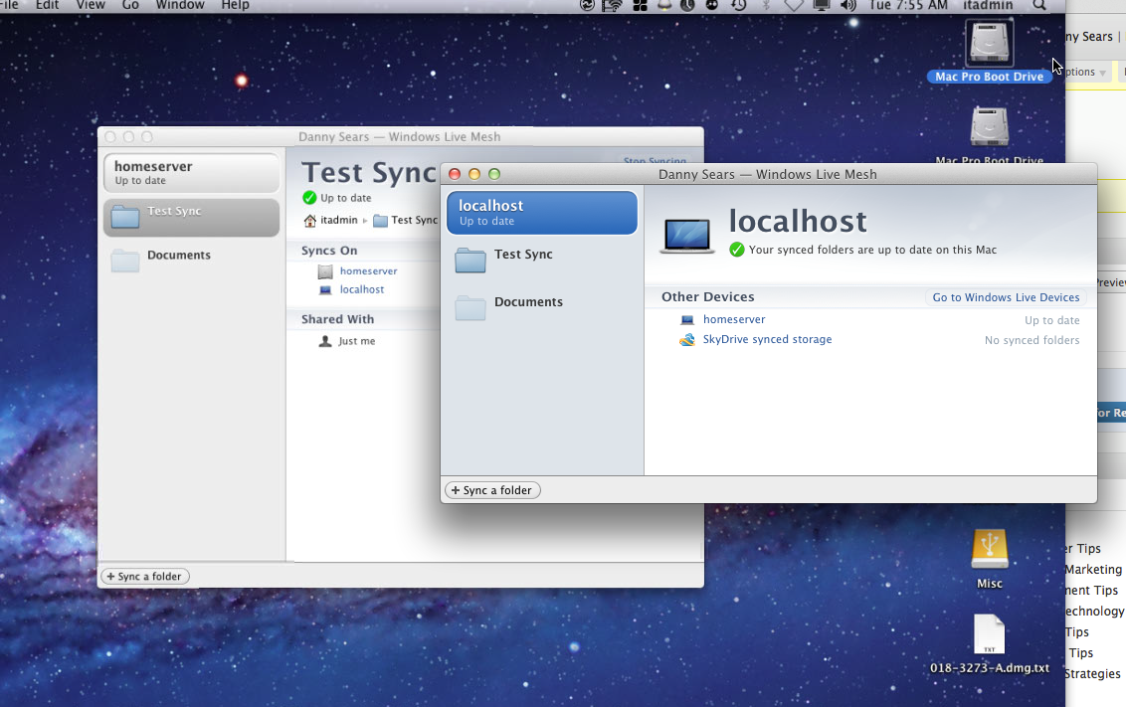This screenshot has height=707, width=1126.
Task: Click the display icon in menu bar
Action: (x=822, y=5)
